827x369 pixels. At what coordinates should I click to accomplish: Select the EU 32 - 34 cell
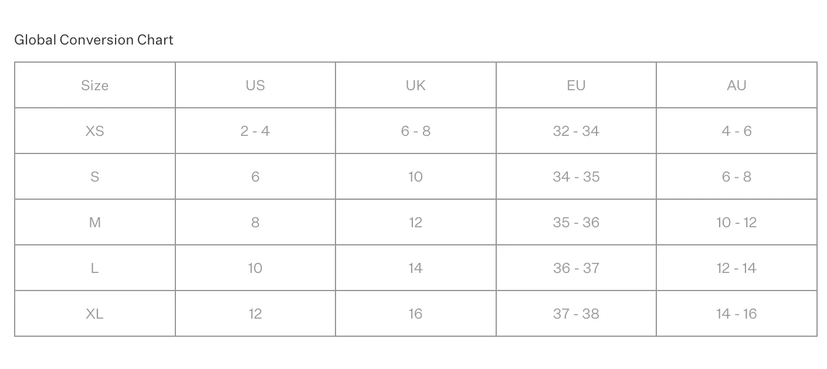coord(576,131)
